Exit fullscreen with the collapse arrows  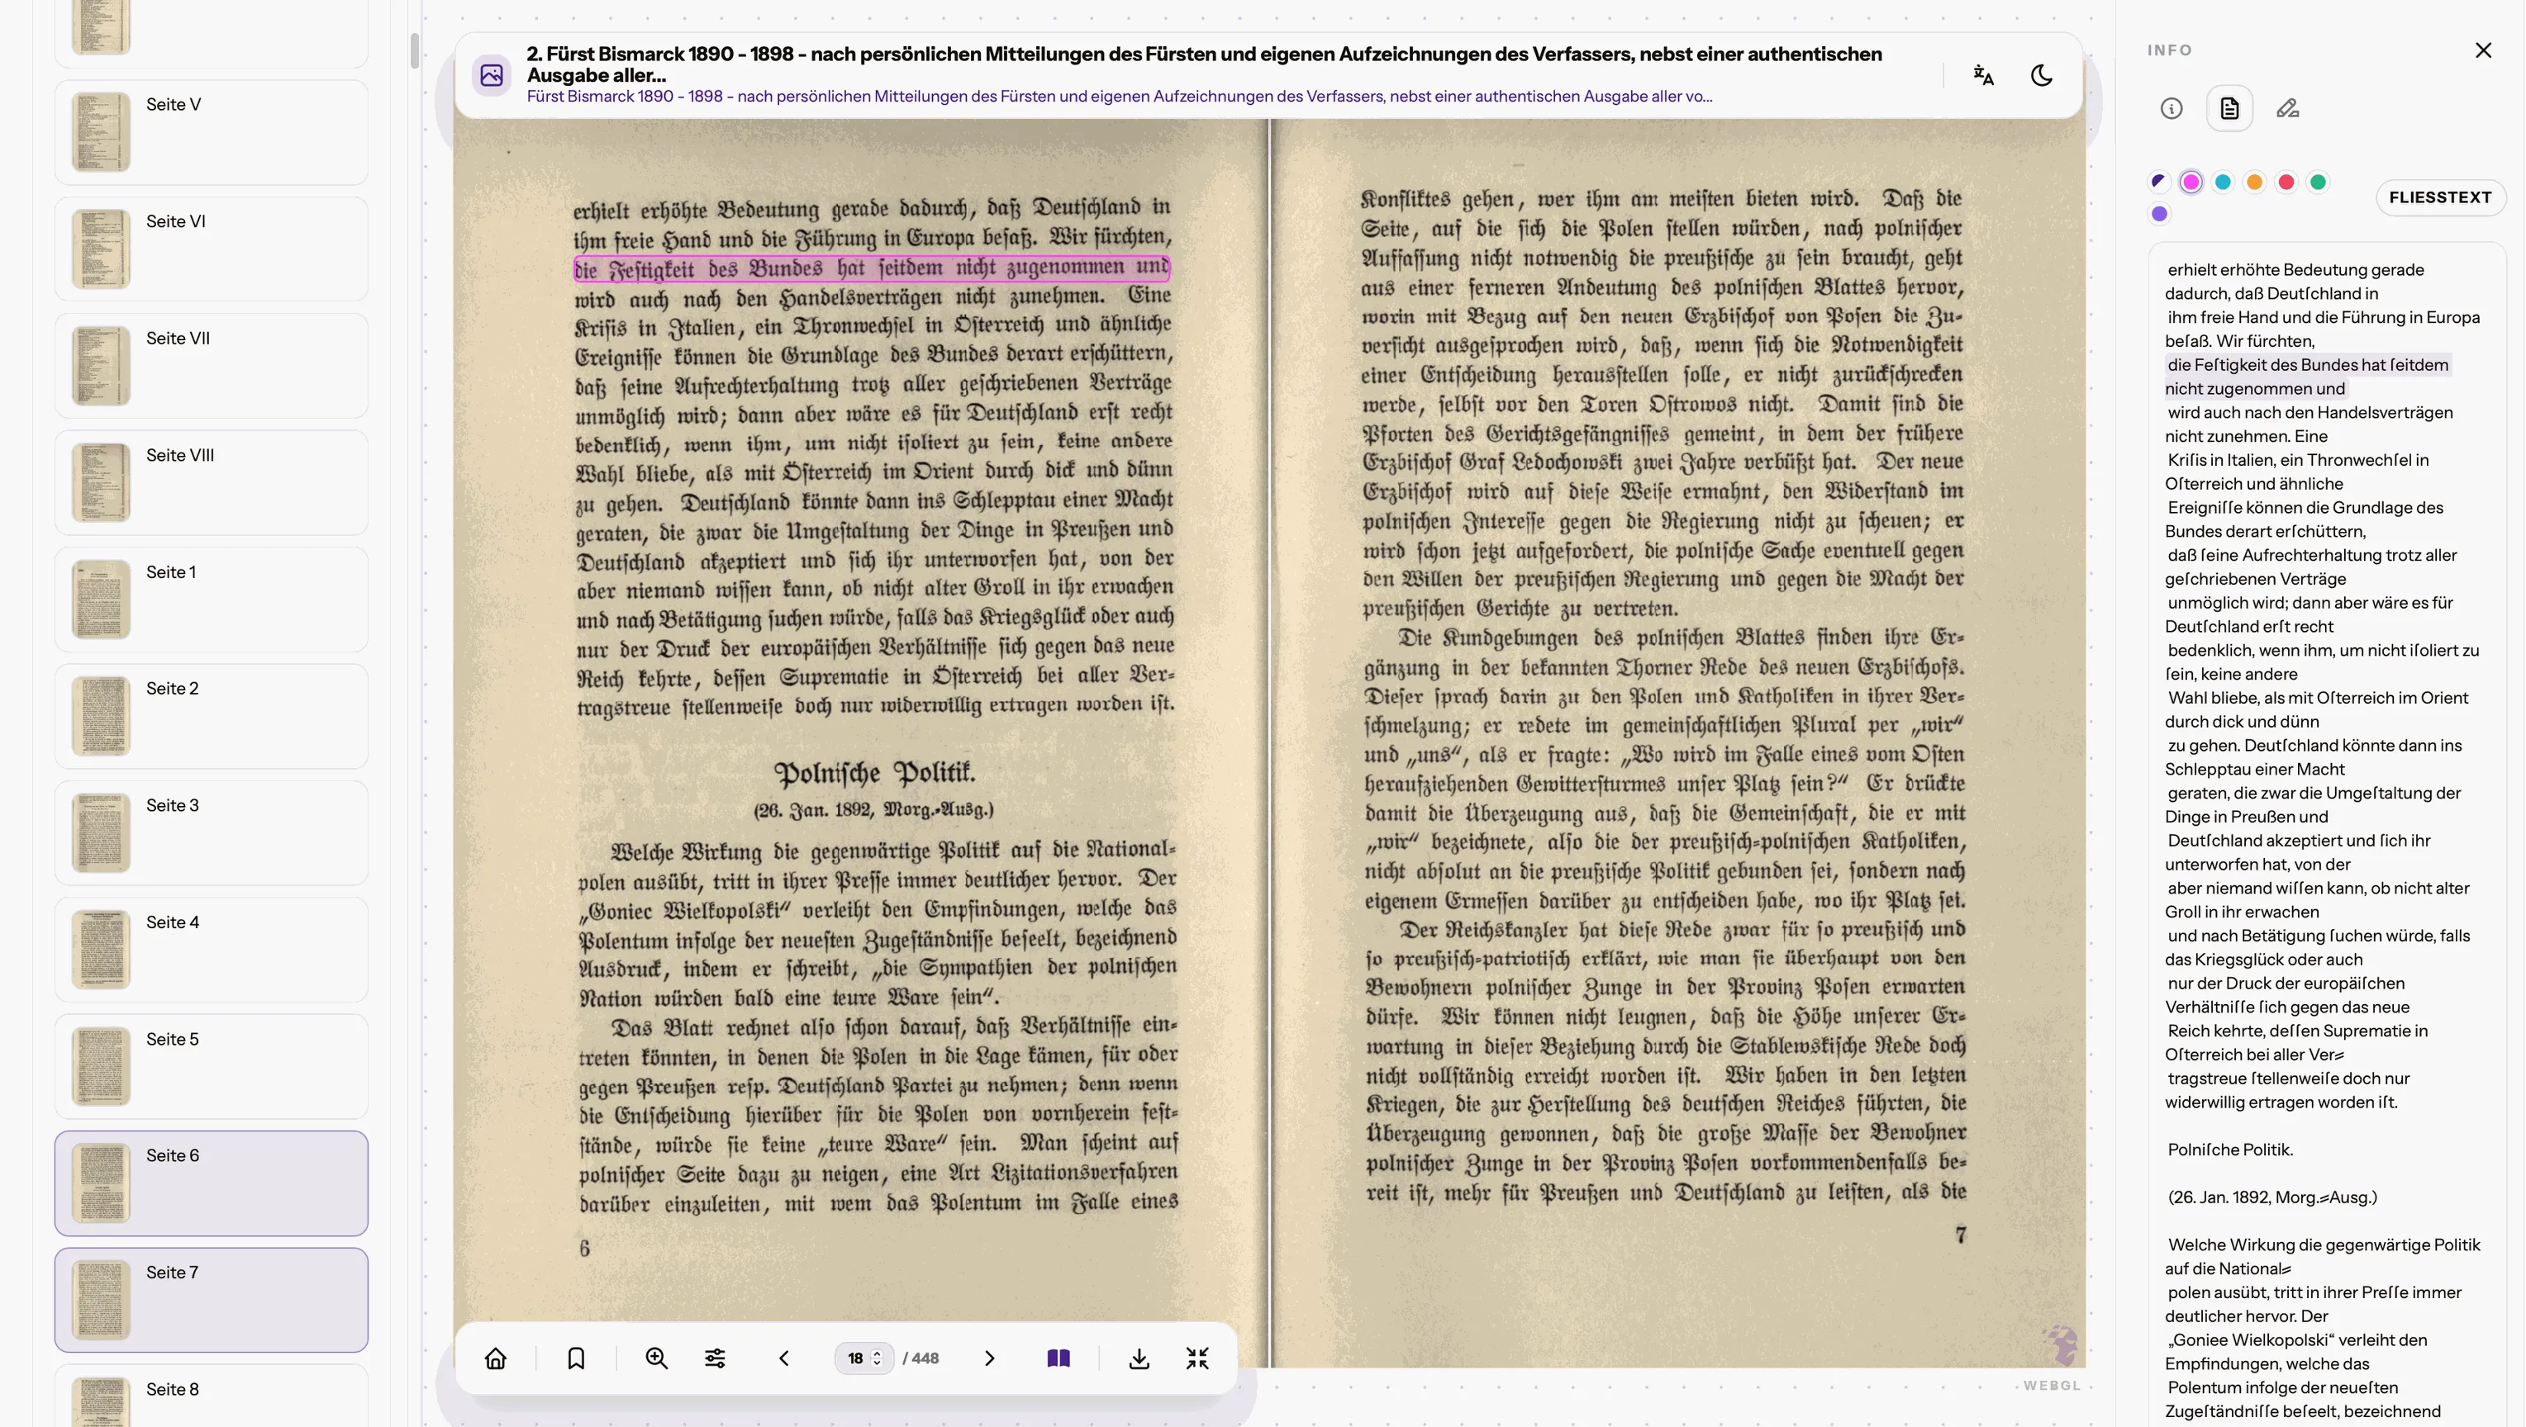pyautogui.click(x=1197, y=1358)
